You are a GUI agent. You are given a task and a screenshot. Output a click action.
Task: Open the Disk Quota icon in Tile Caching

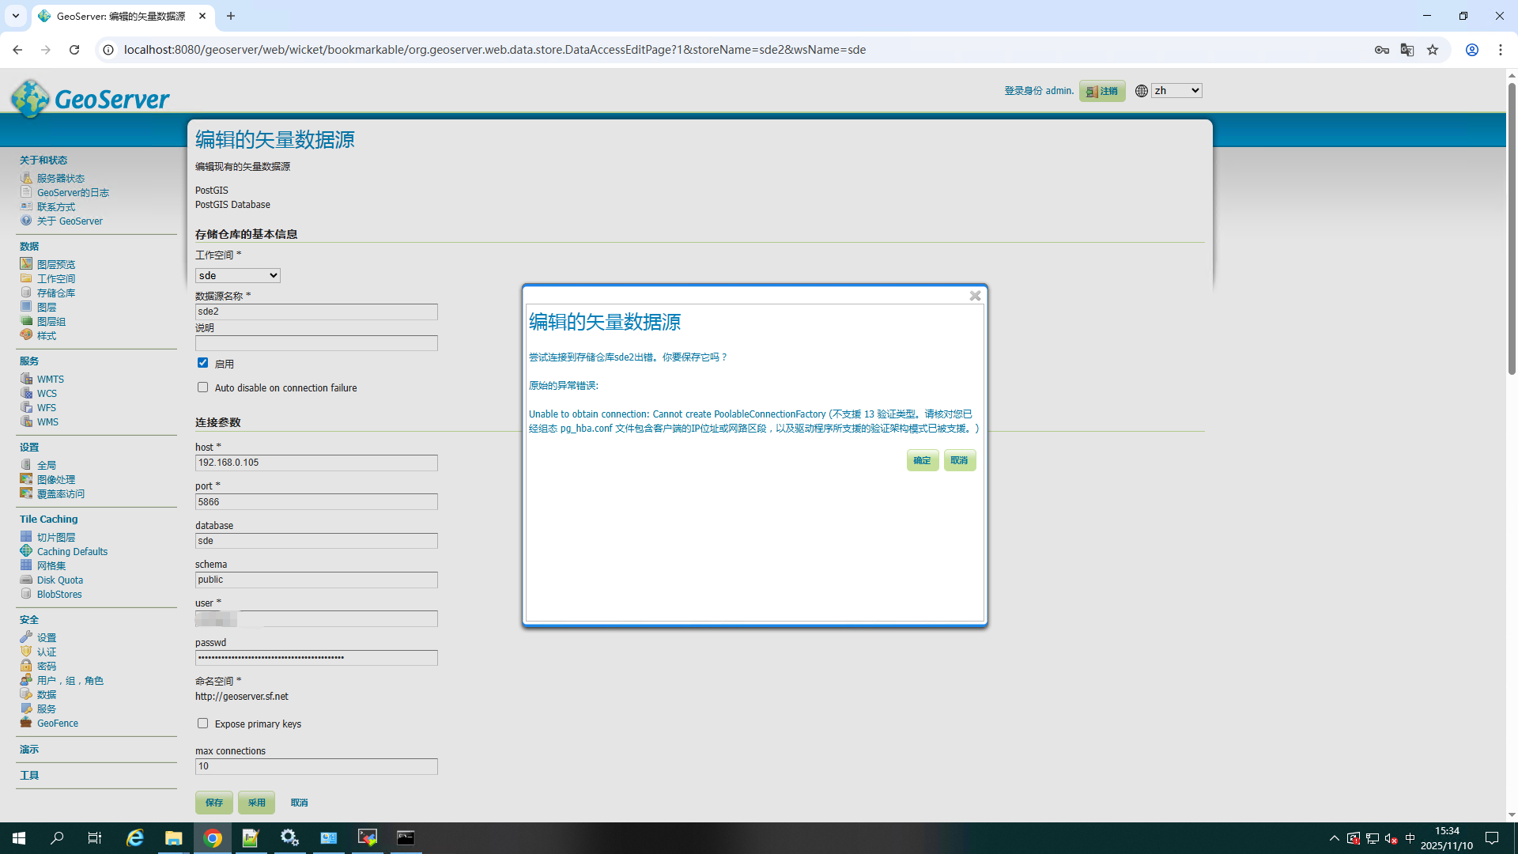(x=26, y=580)
